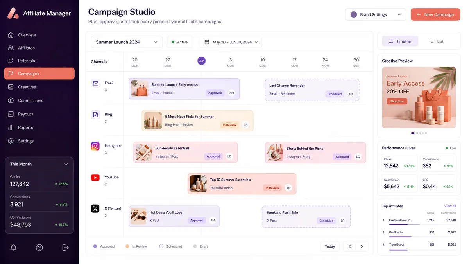Click the EPC $0.44 performance tile

pos(438,184)
